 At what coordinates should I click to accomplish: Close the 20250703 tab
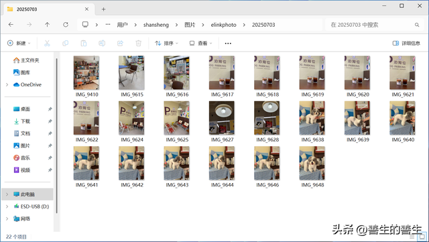click(x=86, y=9)
